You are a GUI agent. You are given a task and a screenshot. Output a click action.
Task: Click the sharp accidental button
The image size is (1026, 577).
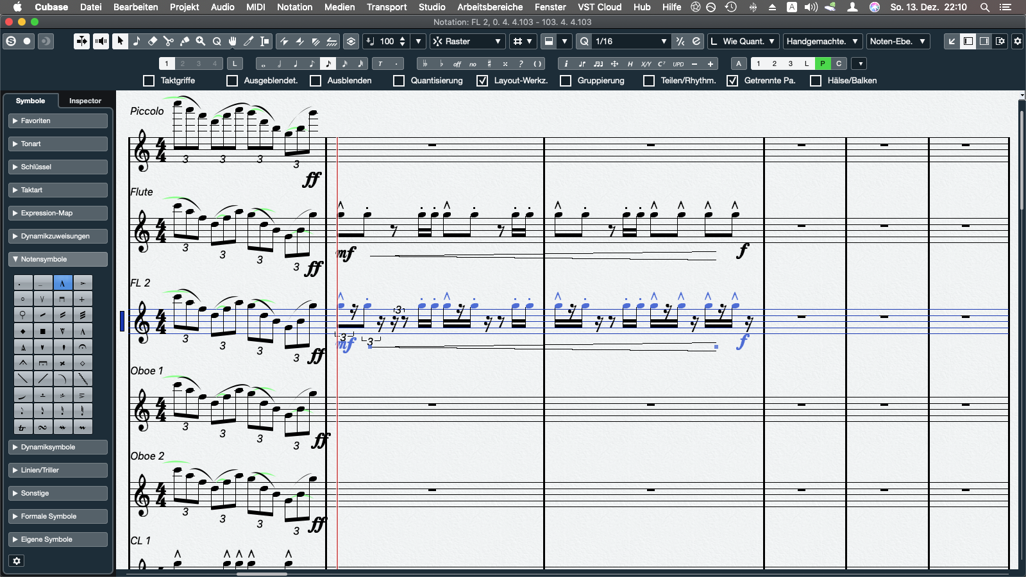pos(489,63)
